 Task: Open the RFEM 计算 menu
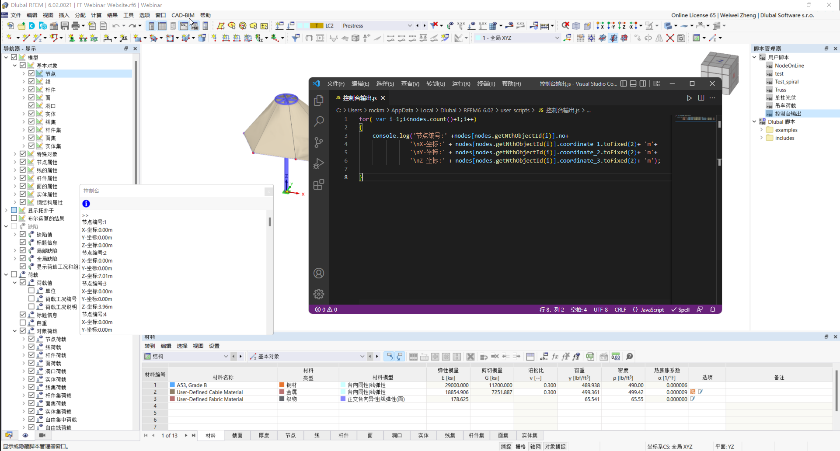(x=96, y=15)
